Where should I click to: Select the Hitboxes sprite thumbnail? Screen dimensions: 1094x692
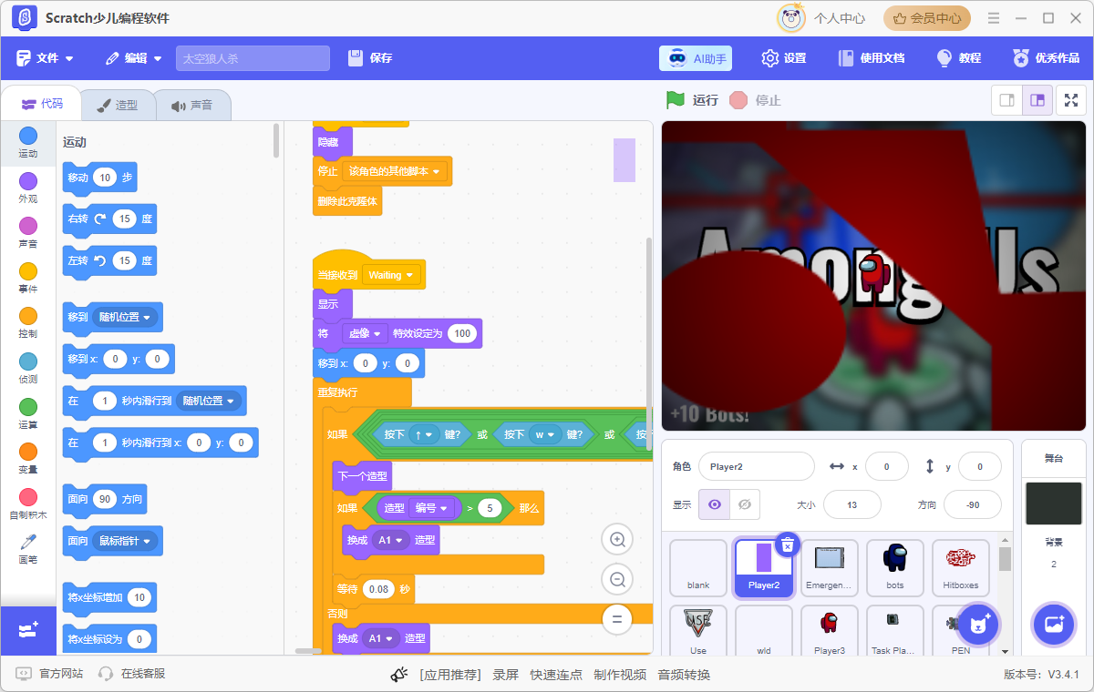point(961,568)
